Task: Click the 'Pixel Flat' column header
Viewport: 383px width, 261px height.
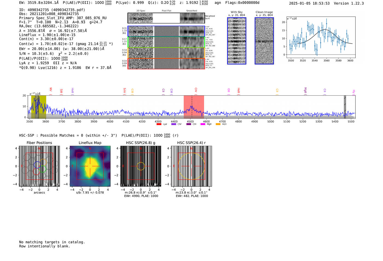Action: (166, 11)
